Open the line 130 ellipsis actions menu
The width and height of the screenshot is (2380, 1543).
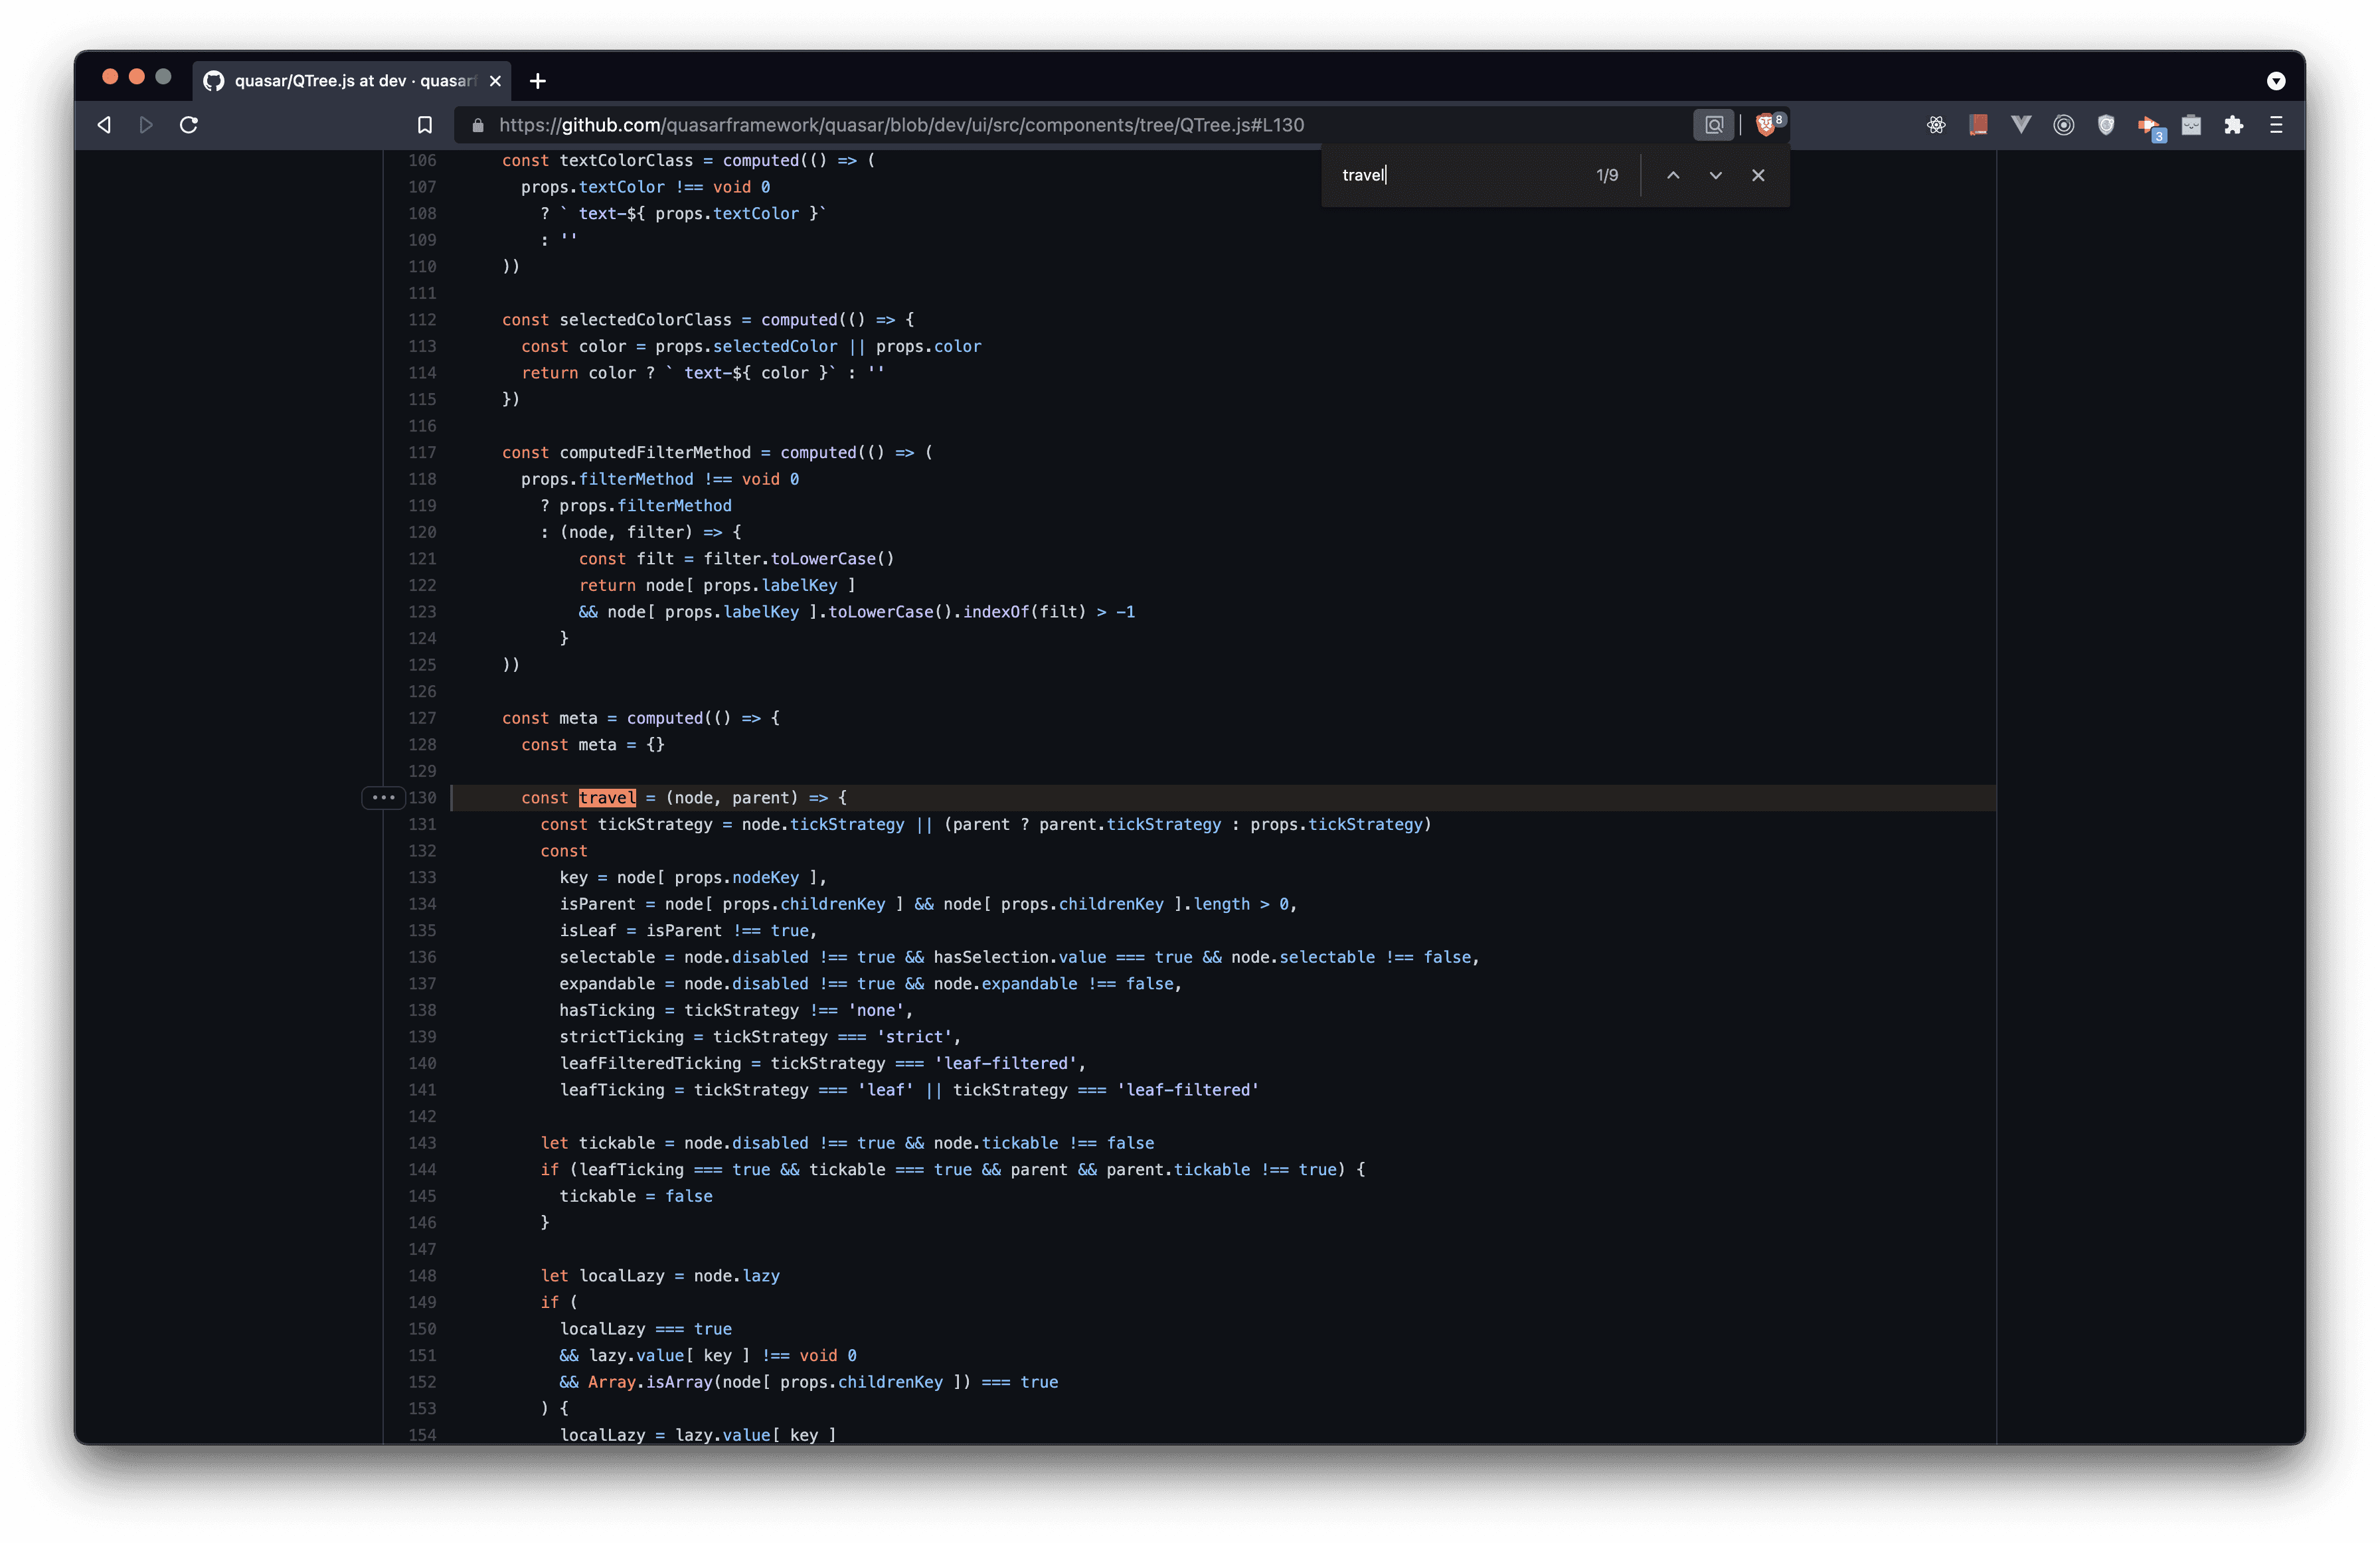pos(383,797)
